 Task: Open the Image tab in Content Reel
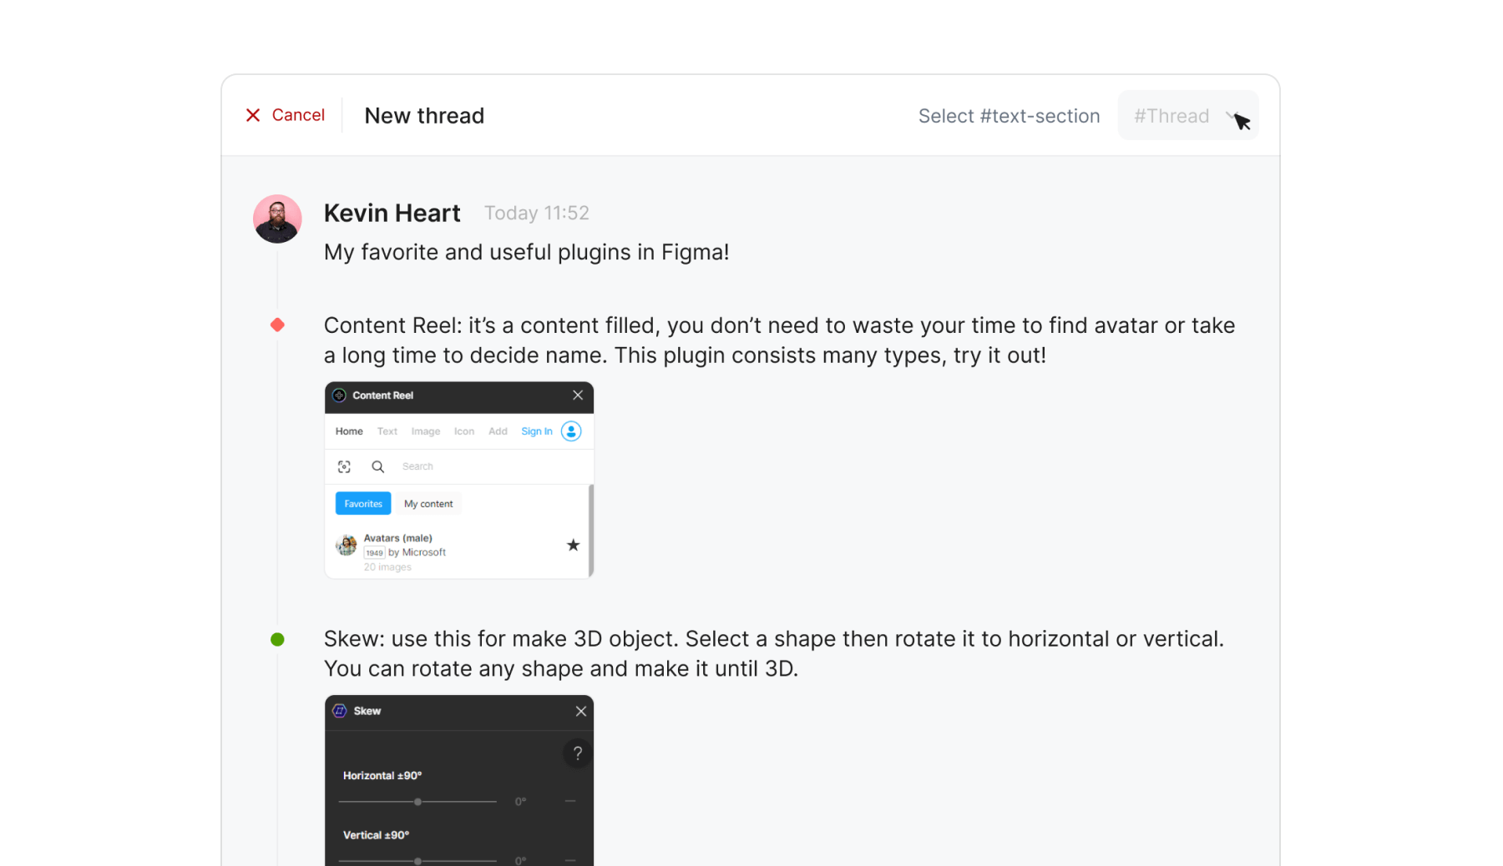[x=426, y=431]
